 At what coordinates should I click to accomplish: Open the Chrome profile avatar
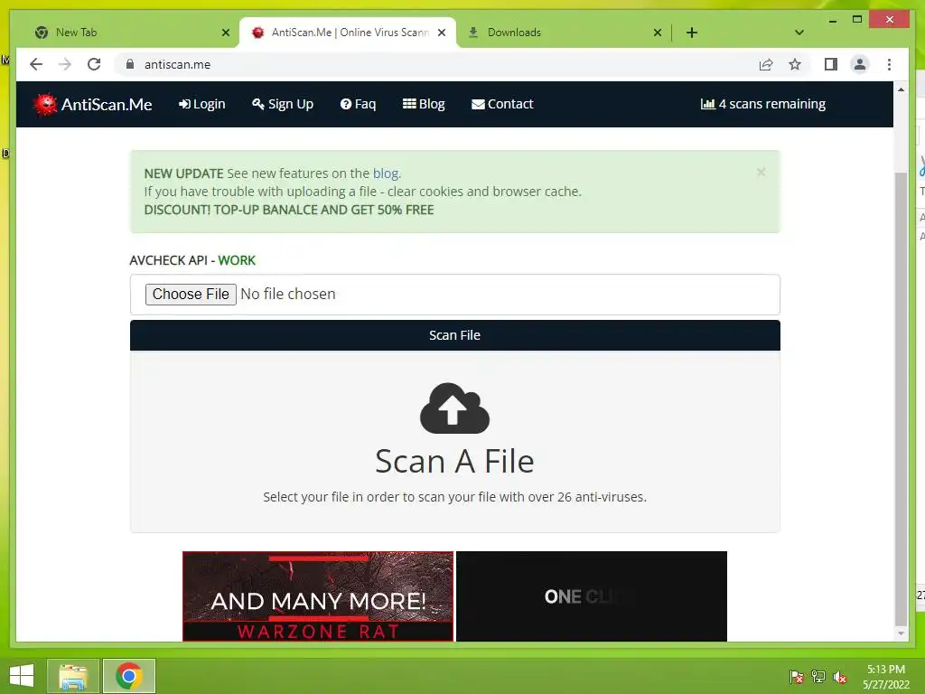pyautogui.click(x=860, y=64)
